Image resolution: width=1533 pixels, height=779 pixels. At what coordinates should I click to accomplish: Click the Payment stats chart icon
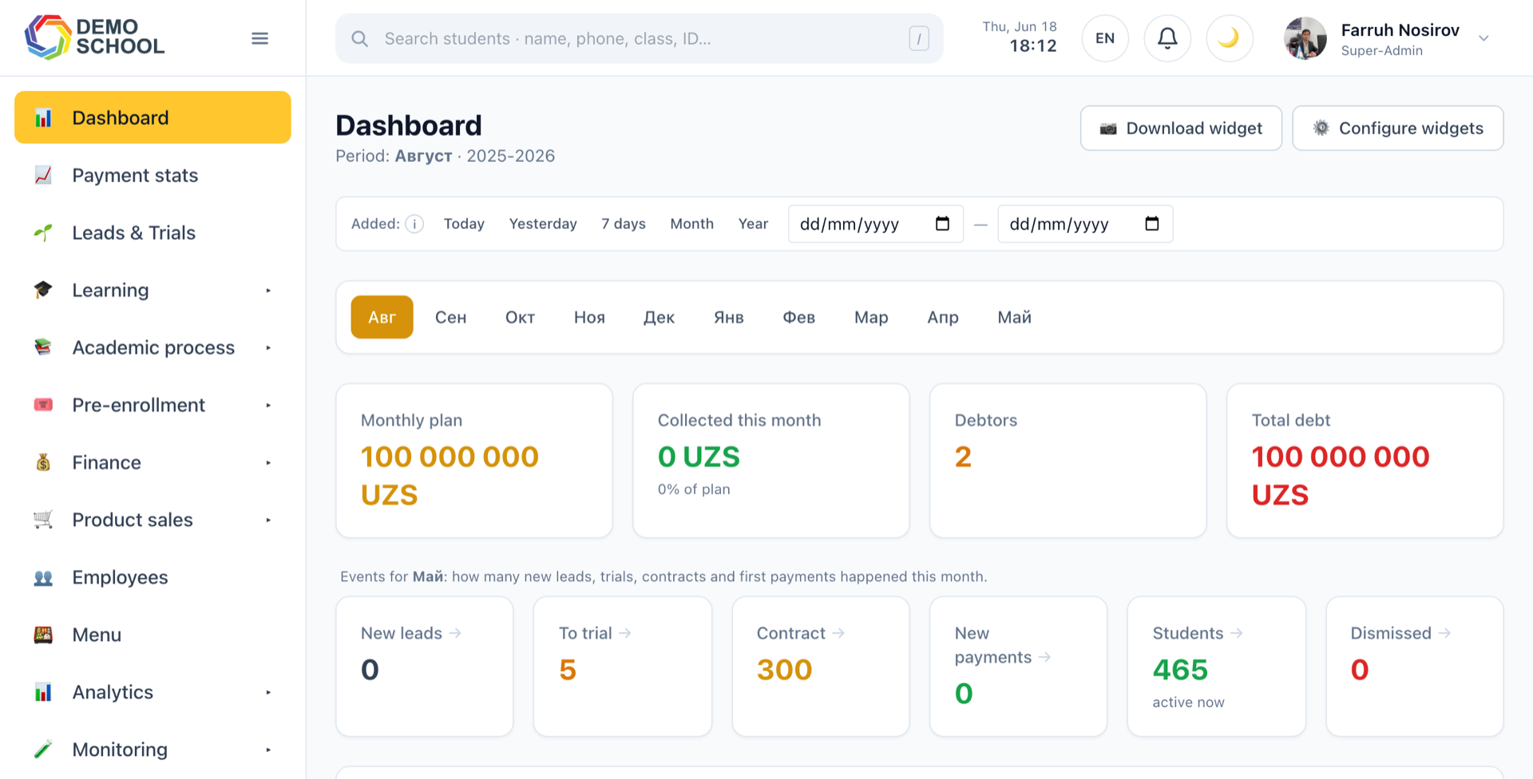point(43,175)
